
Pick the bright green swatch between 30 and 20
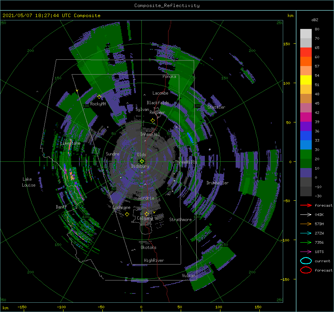(x=306, y=154)
